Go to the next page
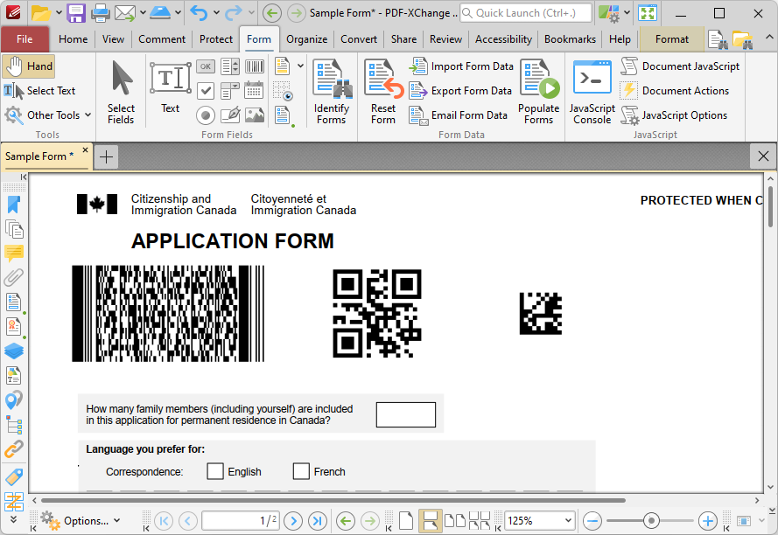The height and width of the screenshot is (535, 778). point(293,521)
